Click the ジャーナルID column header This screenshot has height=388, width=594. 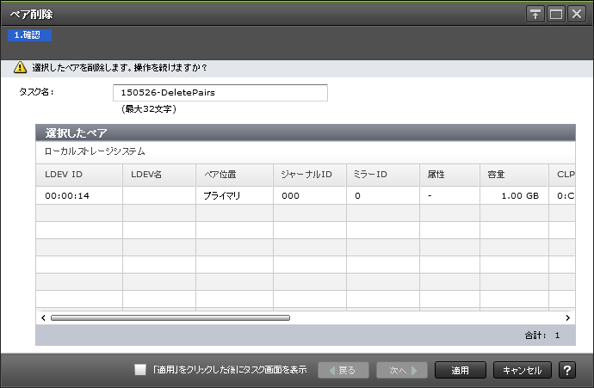point(310,175)
